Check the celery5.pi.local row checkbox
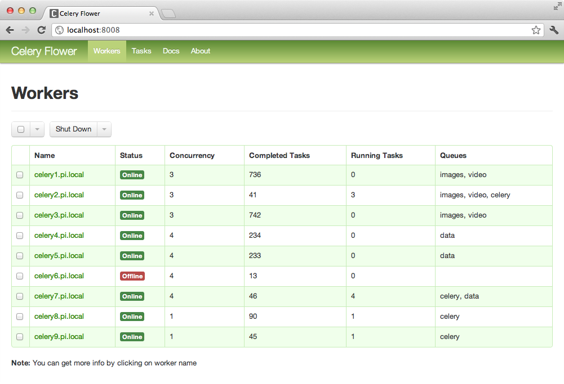Viewport: 564px width, 384px height. click(x=20, y=255)
